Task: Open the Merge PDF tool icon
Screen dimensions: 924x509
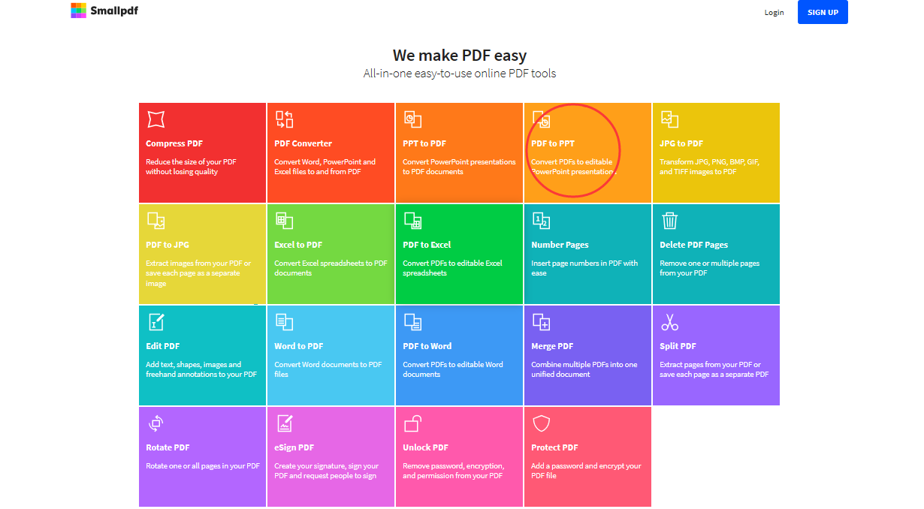Action: [541, 322]
